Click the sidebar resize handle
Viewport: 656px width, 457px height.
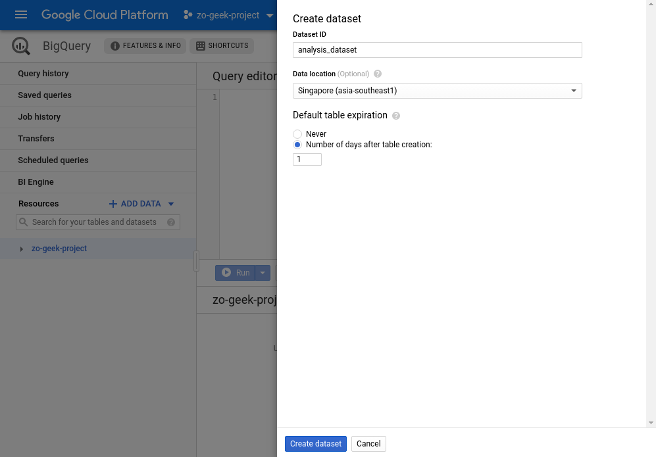point(196,261)
